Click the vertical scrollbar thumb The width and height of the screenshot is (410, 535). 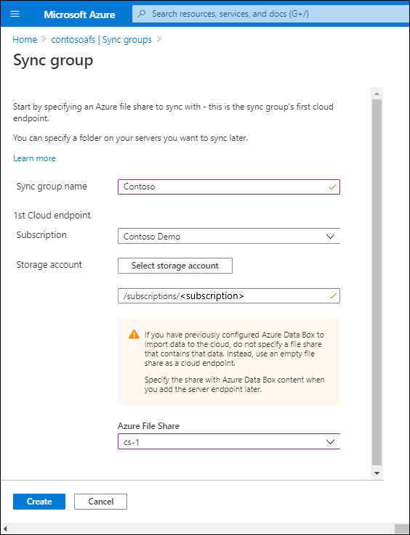pos(377,282)
